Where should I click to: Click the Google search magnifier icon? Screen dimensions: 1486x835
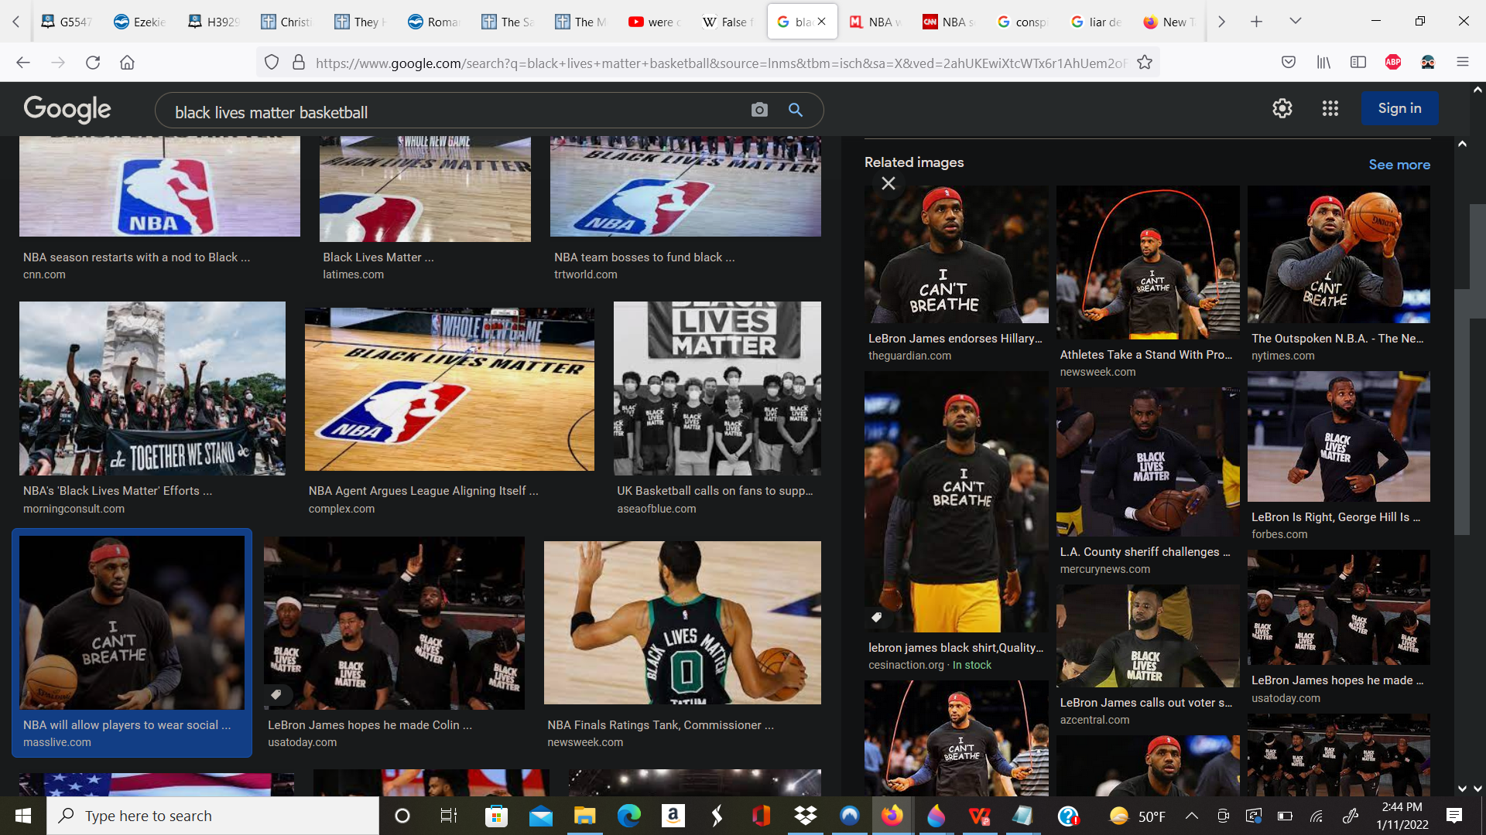[795, 110]
